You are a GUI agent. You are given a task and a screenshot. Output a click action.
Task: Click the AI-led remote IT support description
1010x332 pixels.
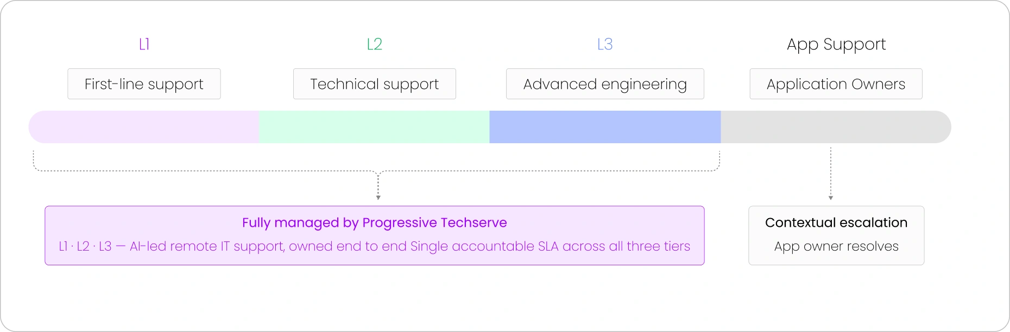coord(375,246)
